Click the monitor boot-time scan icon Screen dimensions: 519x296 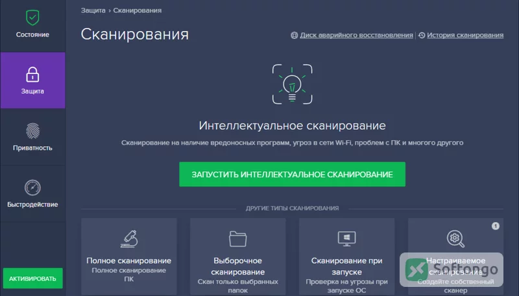coord(346,239)
